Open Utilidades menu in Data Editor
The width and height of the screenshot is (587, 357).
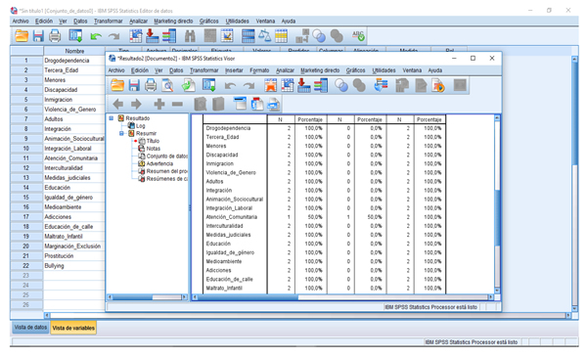[237, 21]
